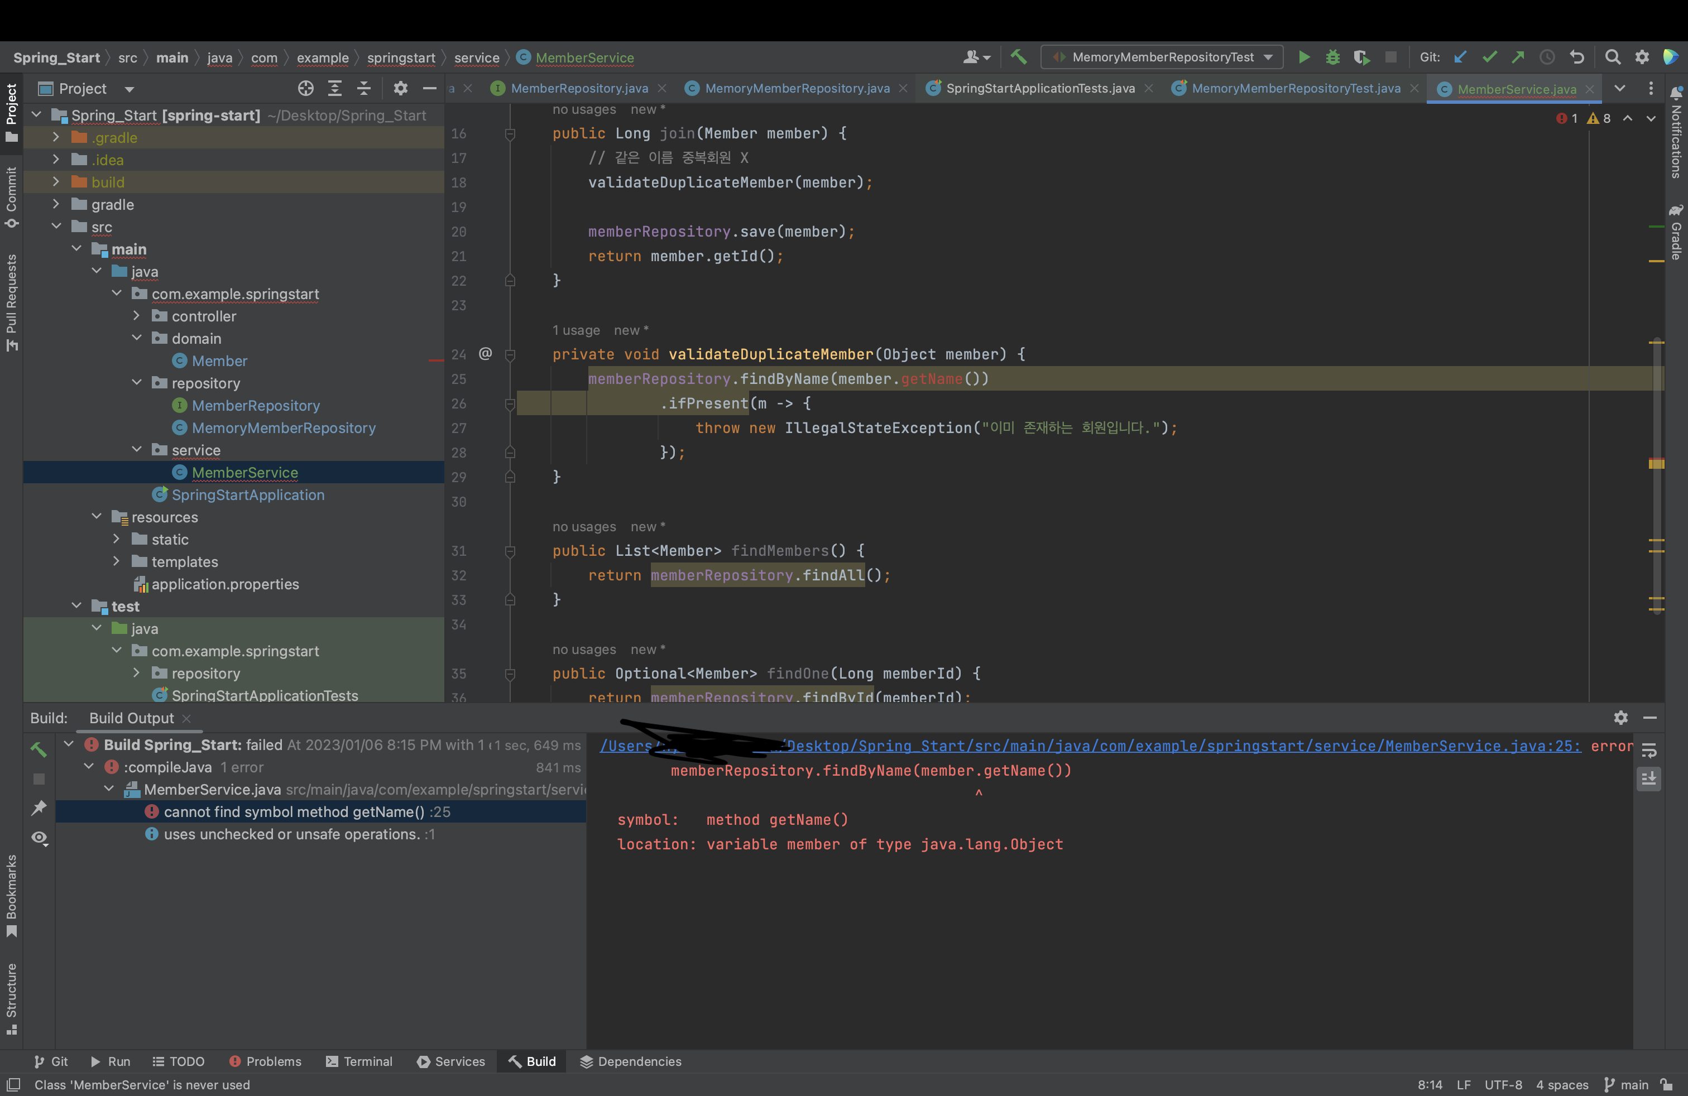Click the Debug bug icon
This screenshot has height=1096, width=1688.
click(x=1332, y=57)
